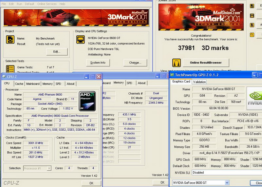Open the Validation tab in GPU-Z
Viewport: 262px width, 187px height.
click(x=199, y=82)
